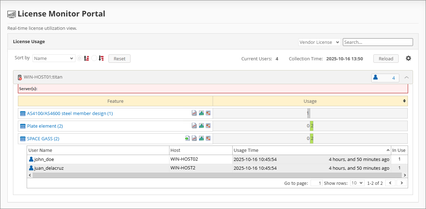This screenshot has width=426, height=209.
Task: Open the Sort by dropdown
Action: tap(54, 58)
